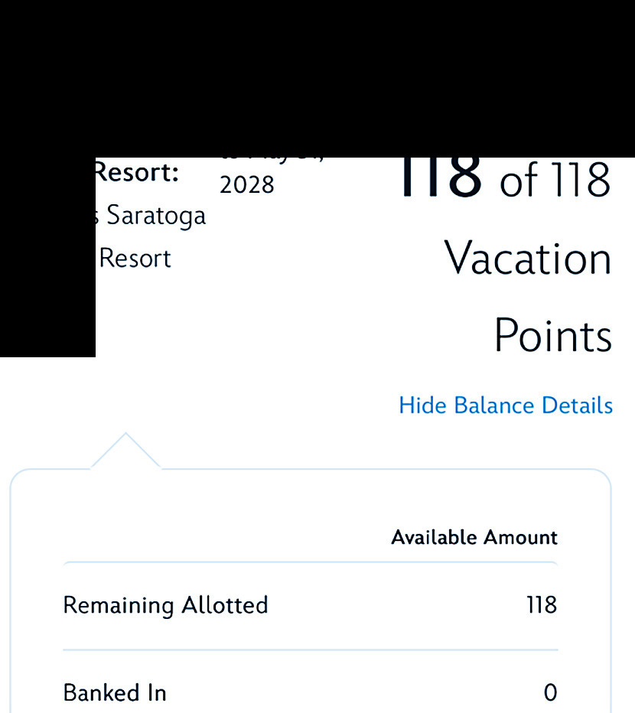The image size is (635, 713).
Task: Click the "of 118" total text
Action: (556, 179)
